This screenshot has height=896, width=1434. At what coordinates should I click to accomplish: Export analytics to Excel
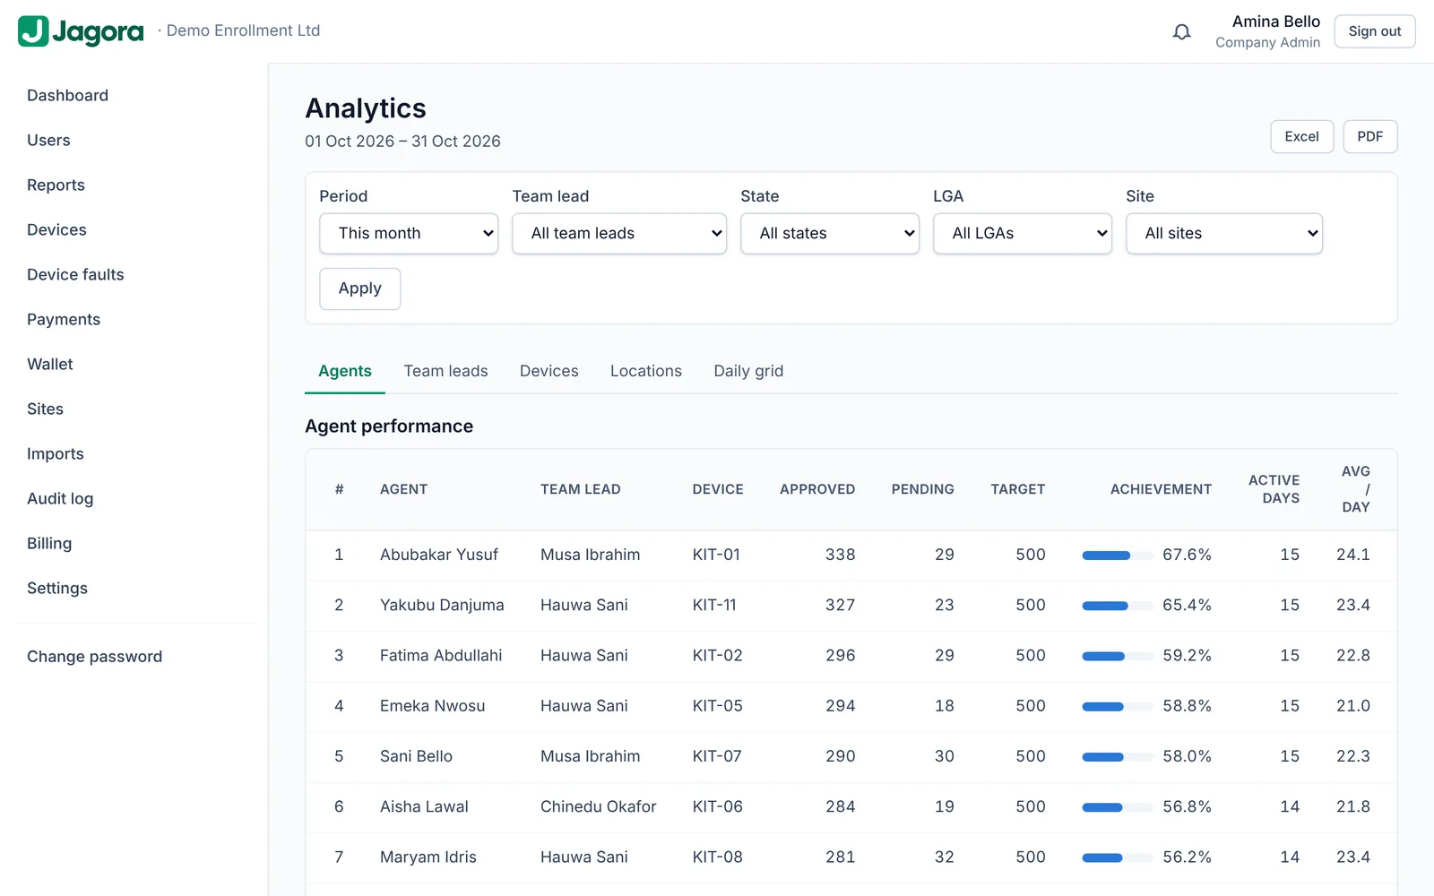pyautogui.click(x=1301, y=136)
